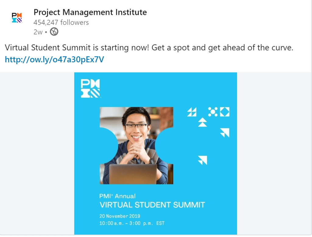This screenshot has width=312, height=237.
Task: Click the post text about Virtual Student Summit
Action: tap(149, 48)
